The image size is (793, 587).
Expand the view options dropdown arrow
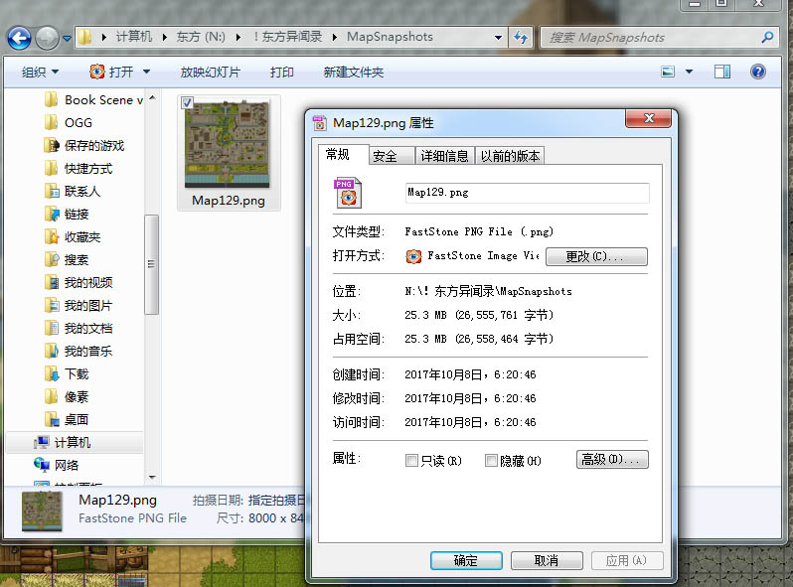point(689,72)
